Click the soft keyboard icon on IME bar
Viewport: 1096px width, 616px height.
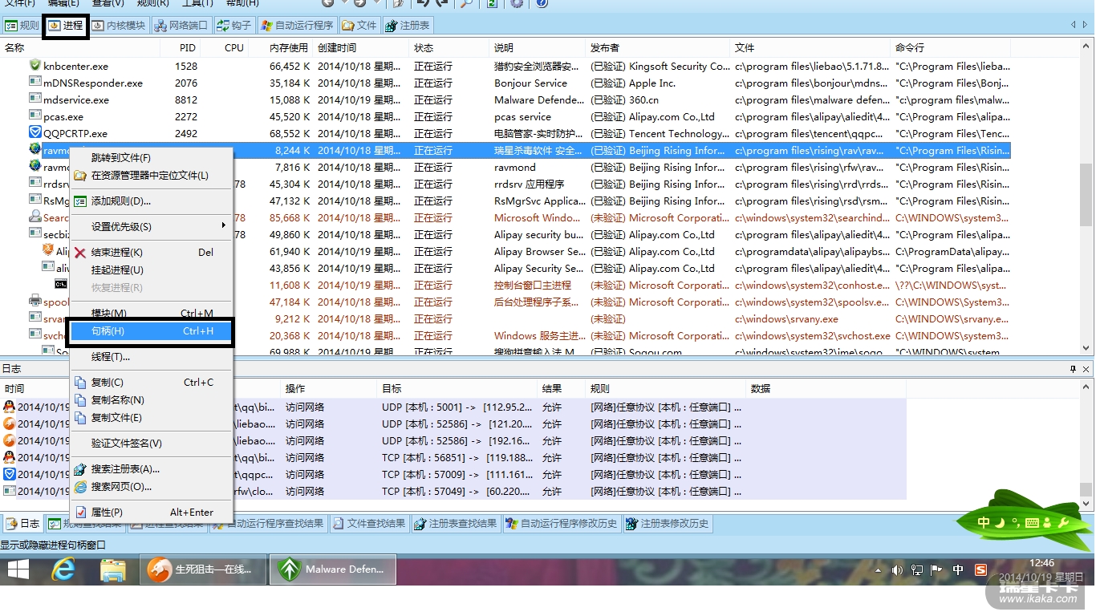[1033, 523]
